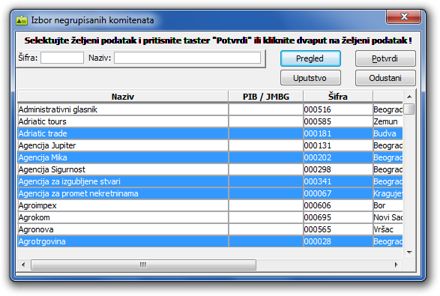Click vertical scrollbar up arrow
Viewport: 440px width, 296px height.
(x=409, y=97)
